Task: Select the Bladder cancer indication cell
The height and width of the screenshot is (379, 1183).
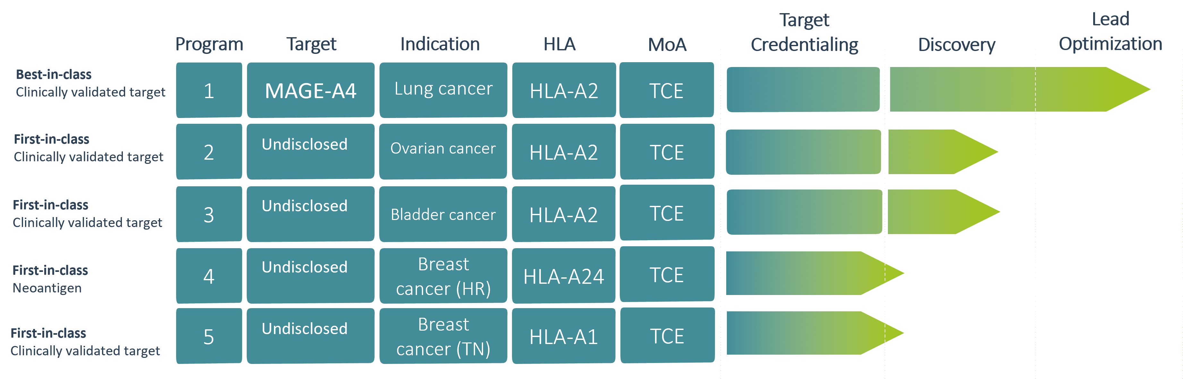Action: click(443, 214)
